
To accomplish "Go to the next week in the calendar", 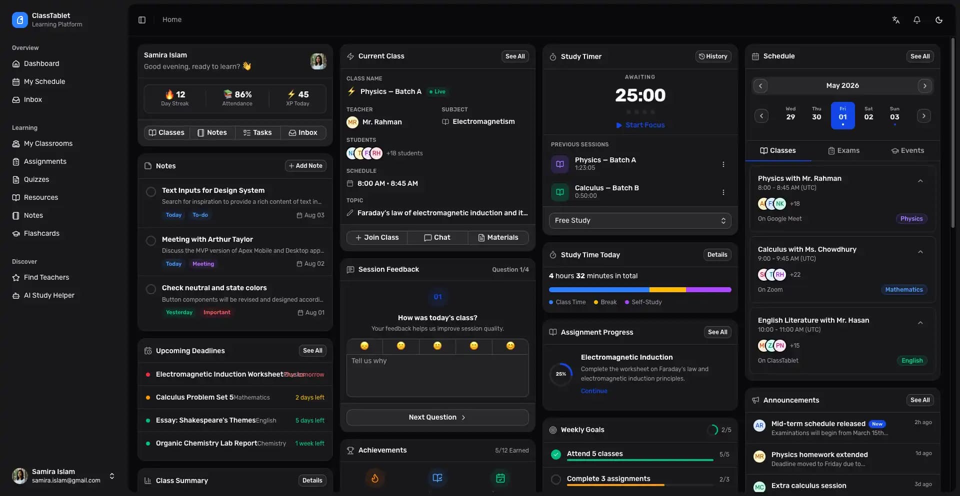I will pyautogui.click(x=923, y=115).
